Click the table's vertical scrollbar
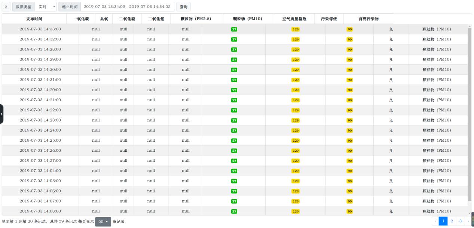The width and height of the screenshot is (474, 228). click(470, 112)
